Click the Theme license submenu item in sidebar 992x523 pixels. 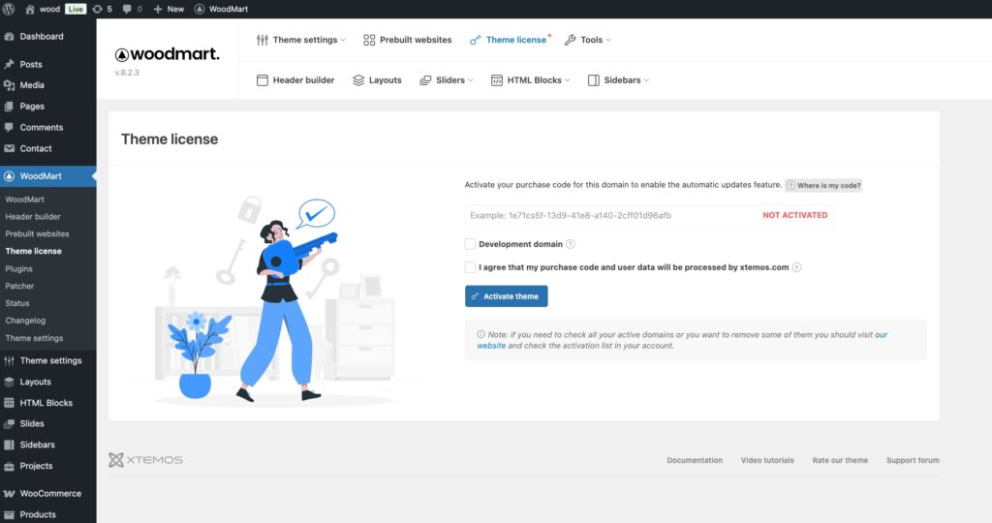(34, 251)
